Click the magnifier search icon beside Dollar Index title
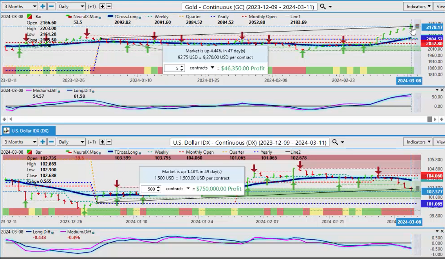The height and width of the screenshot is (259, 445). pos(335,142)
